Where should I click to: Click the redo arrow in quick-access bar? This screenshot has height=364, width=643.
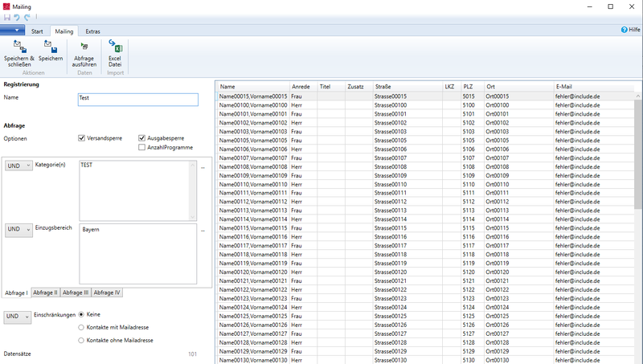tap(27, 17)
